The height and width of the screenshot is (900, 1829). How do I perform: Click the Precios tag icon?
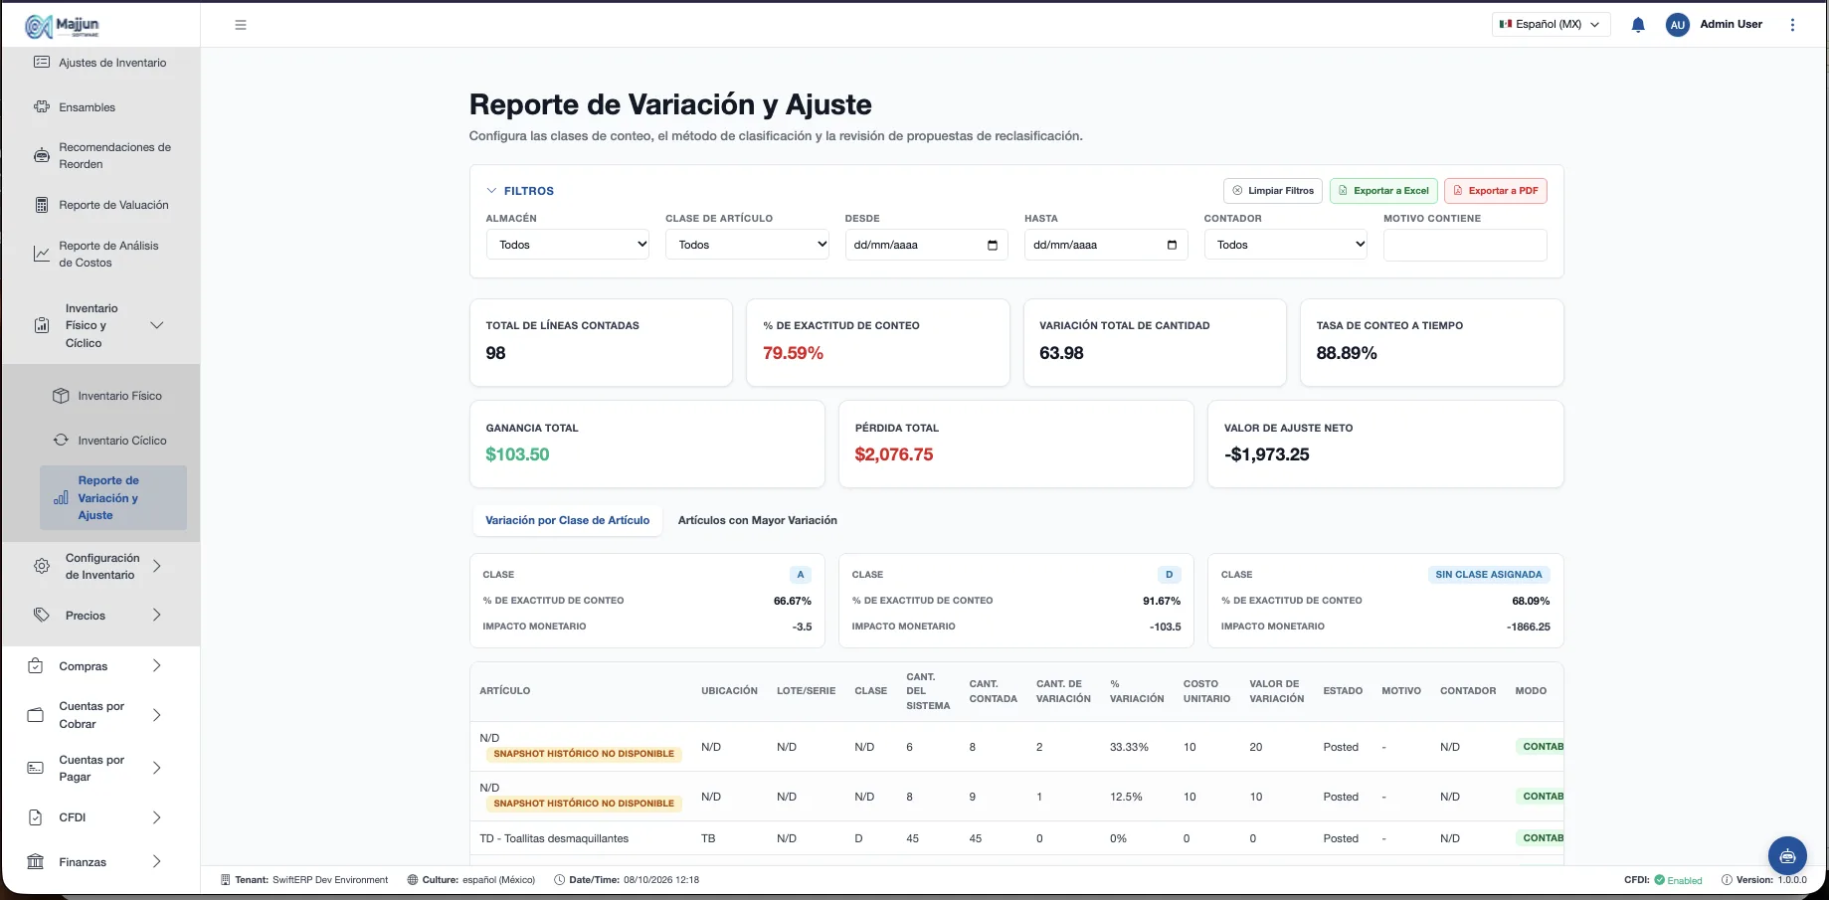click(42, 615)
